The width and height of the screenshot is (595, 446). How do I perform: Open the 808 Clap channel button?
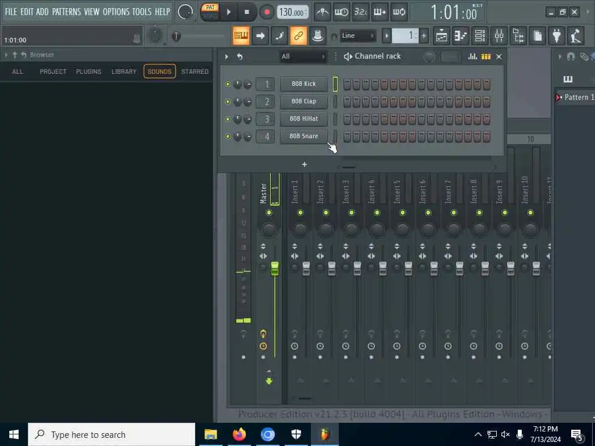[303, 101]
